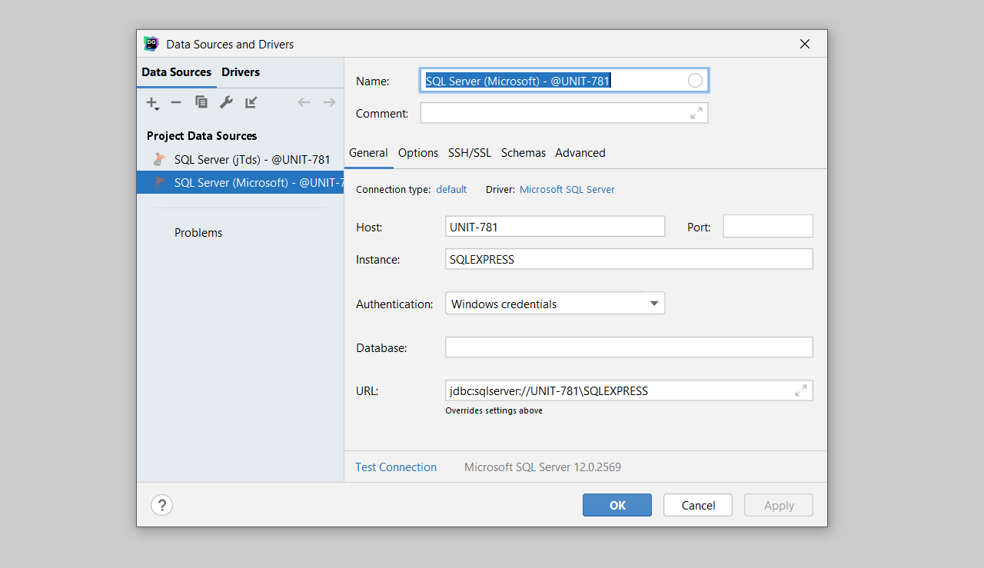
Task: Change connection type default link
Action: click(451, 189)
